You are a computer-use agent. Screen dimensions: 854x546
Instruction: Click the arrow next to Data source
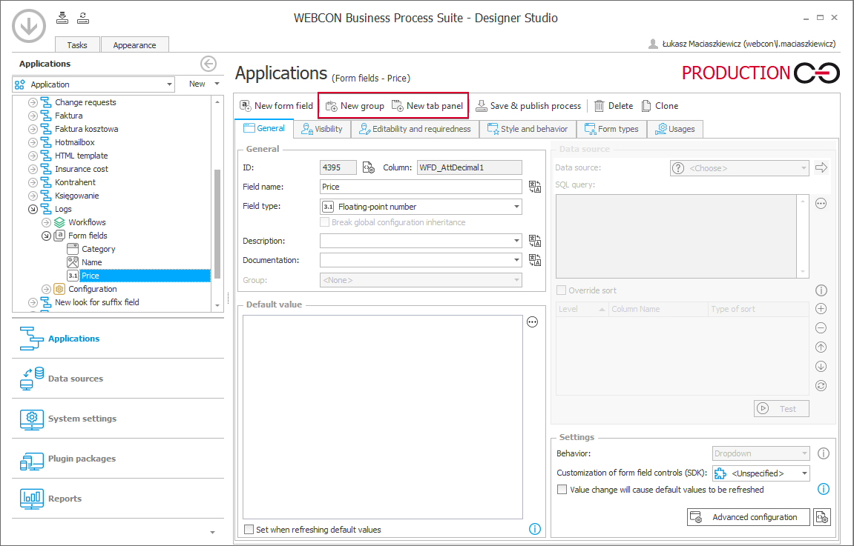coord(821,167)
